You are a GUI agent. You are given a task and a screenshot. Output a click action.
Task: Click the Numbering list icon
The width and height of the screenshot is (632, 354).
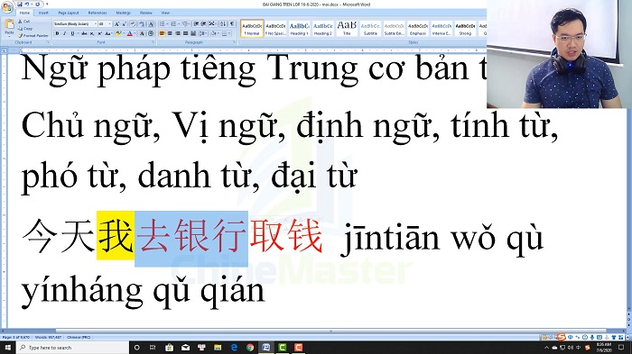173,24
